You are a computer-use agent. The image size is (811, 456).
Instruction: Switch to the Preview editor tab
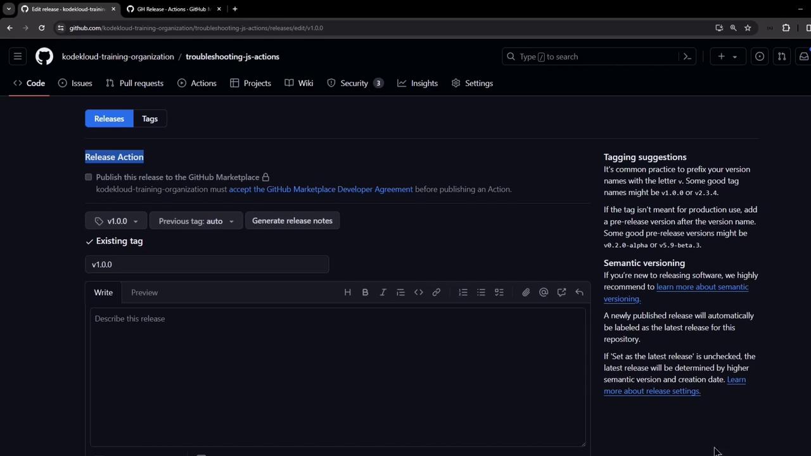tap(144, 293)
